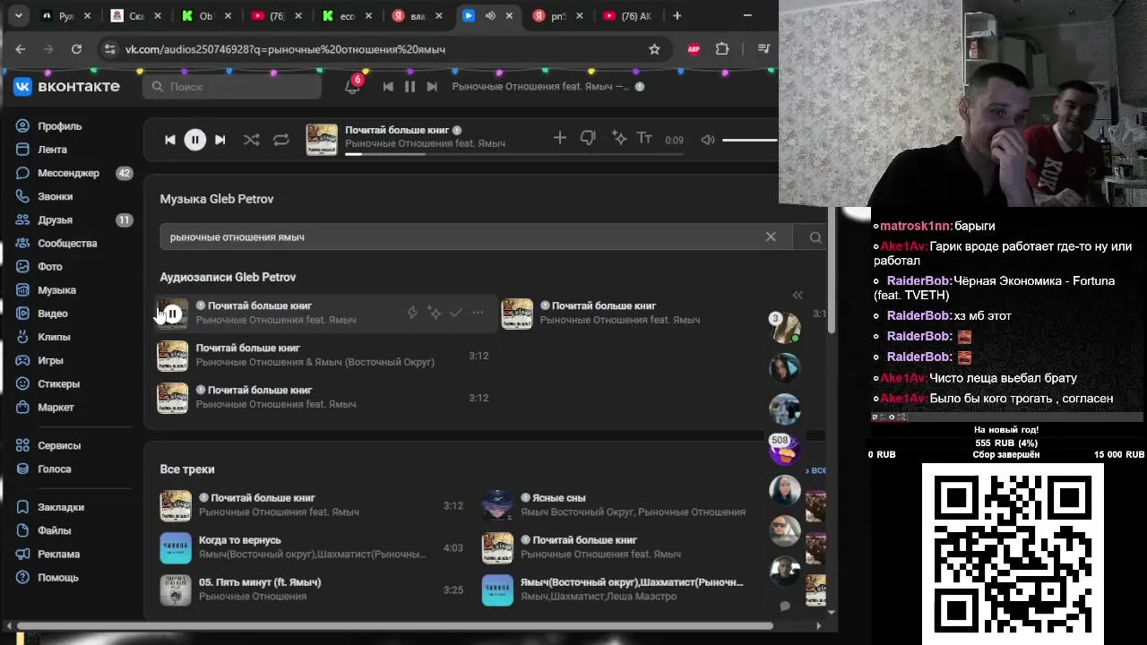
Task: Pause the playing track in Аудиозаписи list
Action: tap(173, 314)
